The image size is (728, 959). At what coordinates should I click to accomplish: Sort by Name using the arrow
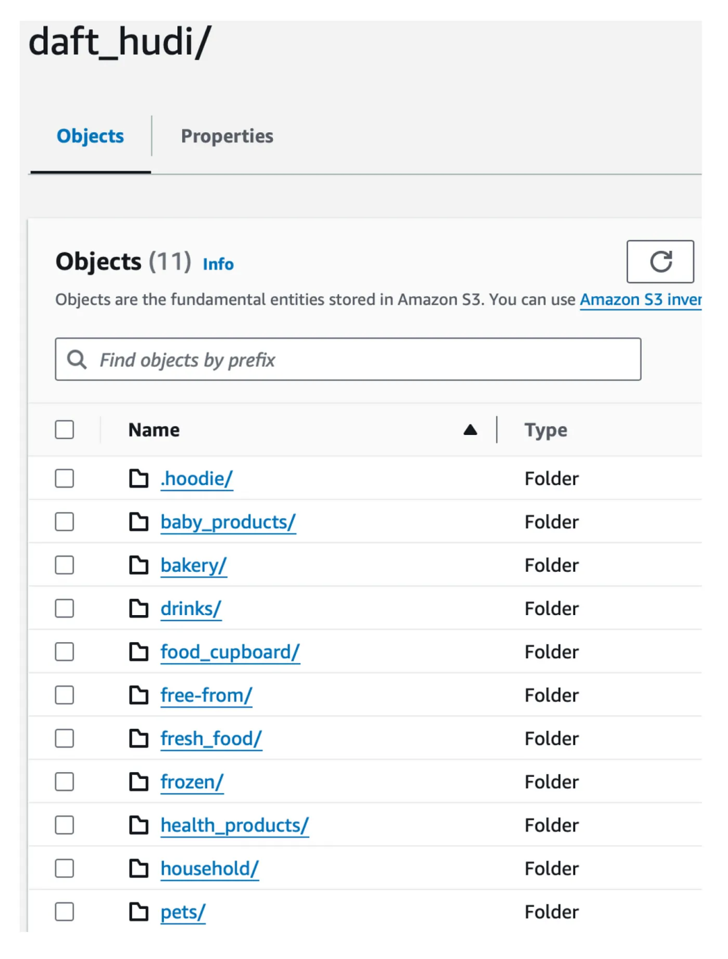click(x=471, y=430)
